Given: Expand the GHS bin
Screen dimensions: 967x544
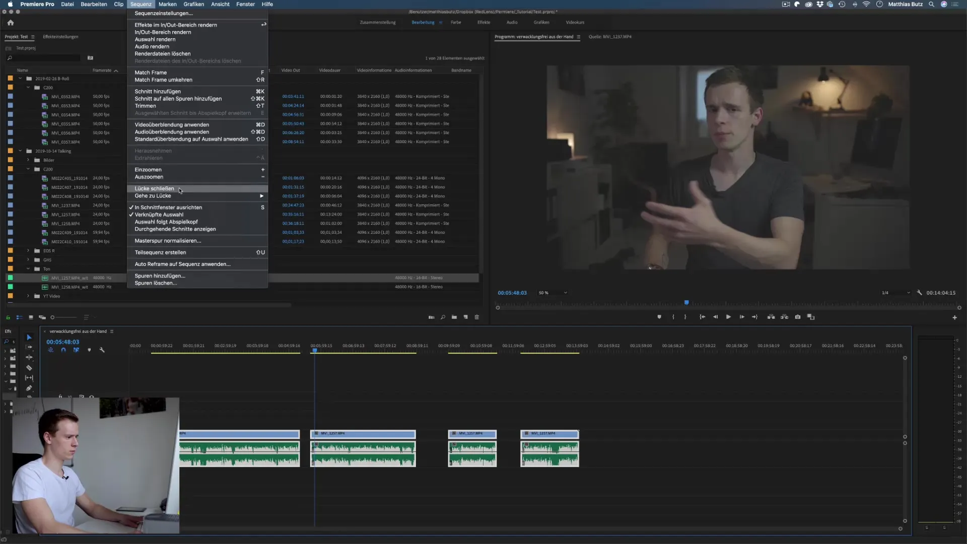Looking at the screenshot, I should pos(28,260).
